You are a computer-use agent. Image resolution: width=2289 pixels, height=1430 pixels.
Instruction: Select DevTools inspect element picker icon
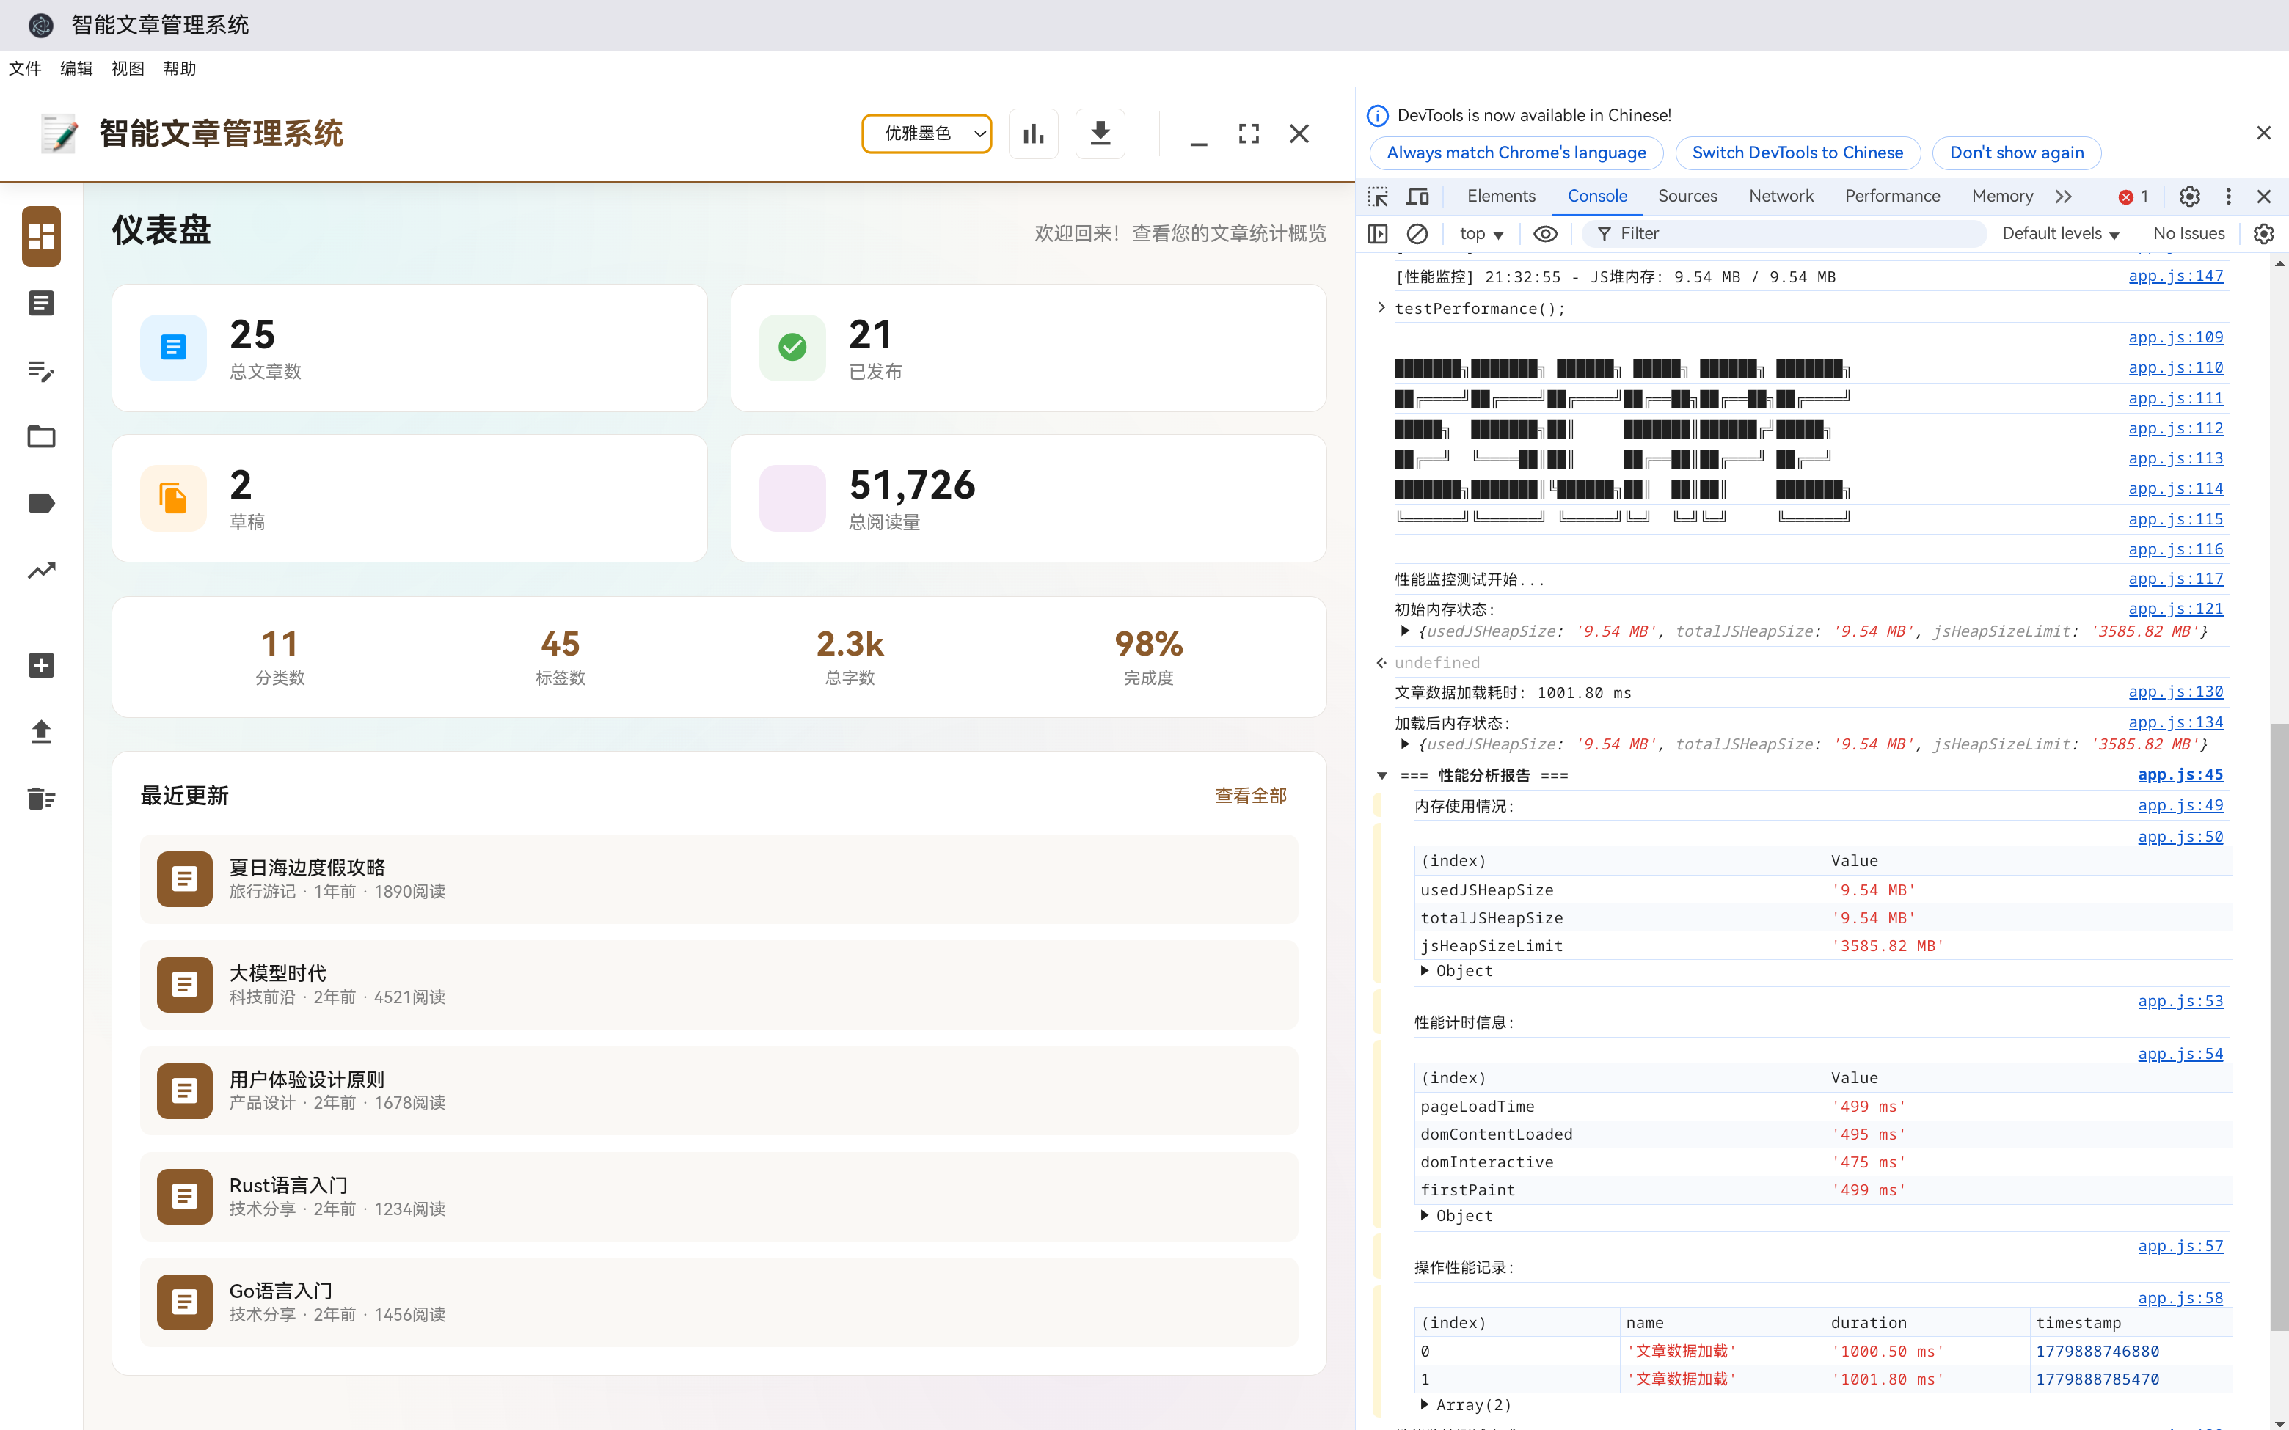pos(1378,196)
